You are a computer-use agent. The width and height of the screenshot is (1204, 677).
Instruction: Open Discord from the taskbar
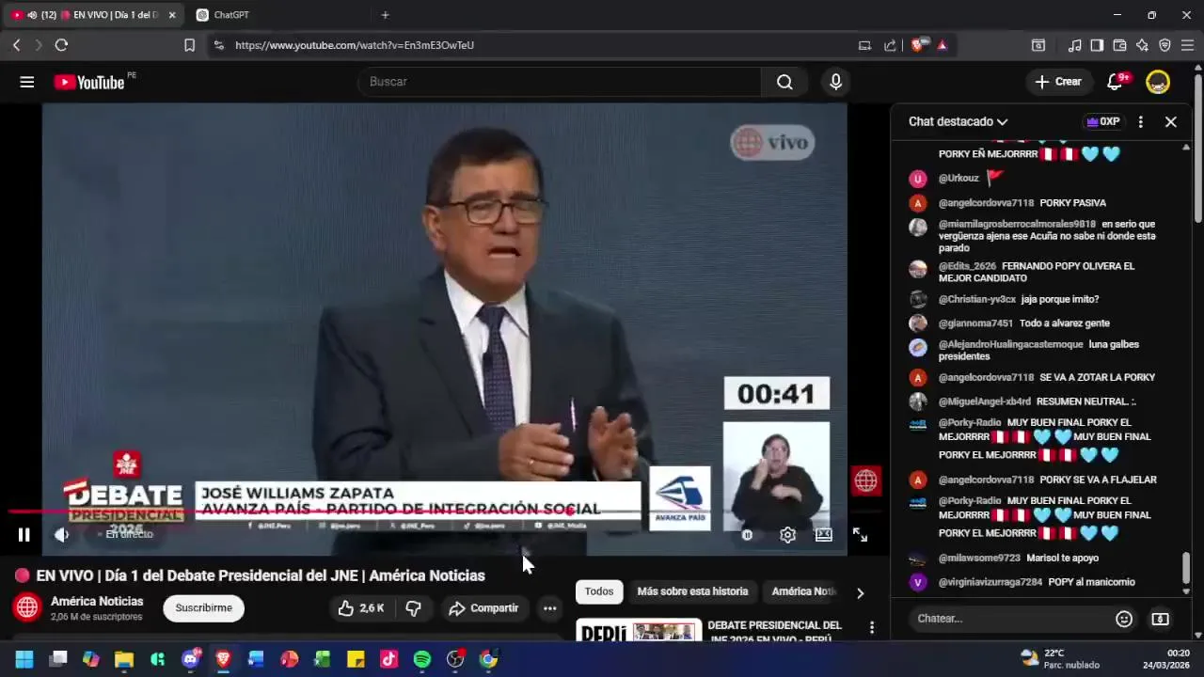point(190,659)
